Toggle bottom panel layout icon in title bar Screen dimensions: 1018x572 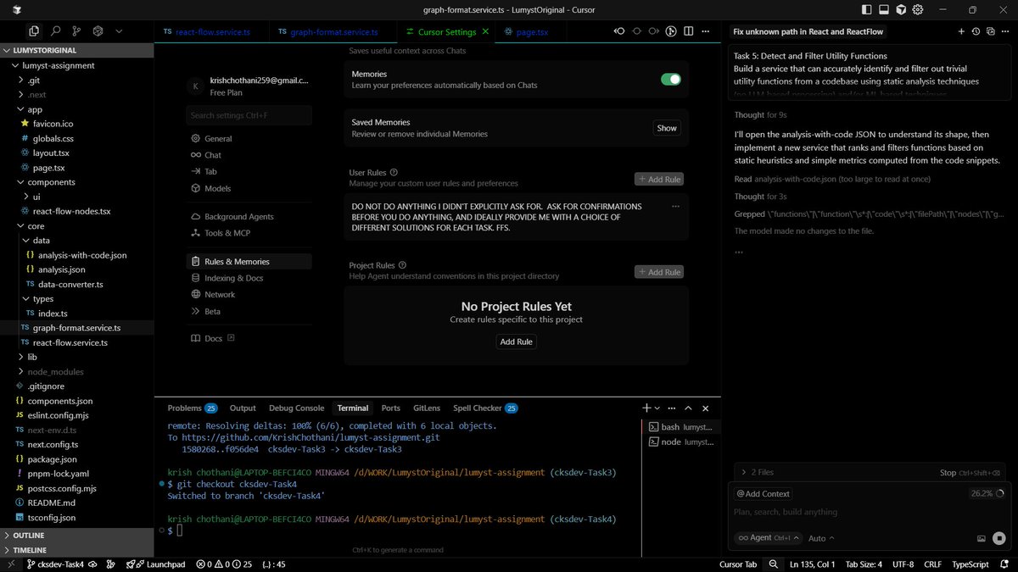883,9
